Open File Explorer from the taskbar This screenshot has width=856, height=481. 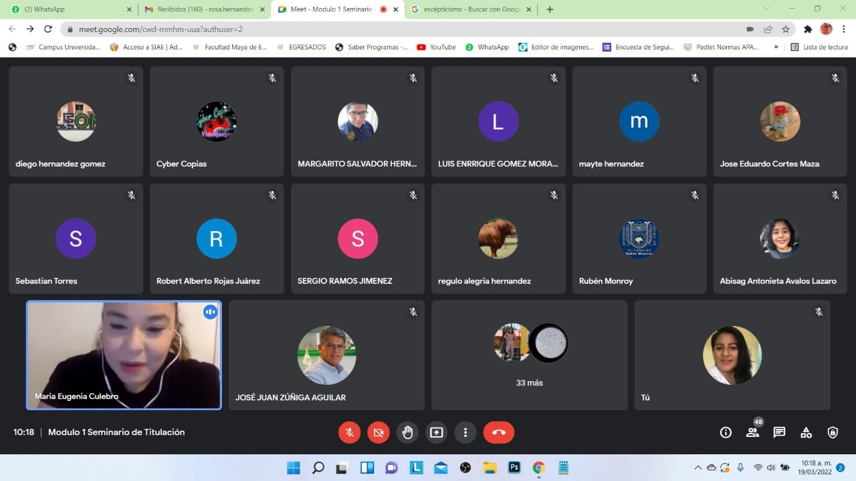click(x=490, y=468)
